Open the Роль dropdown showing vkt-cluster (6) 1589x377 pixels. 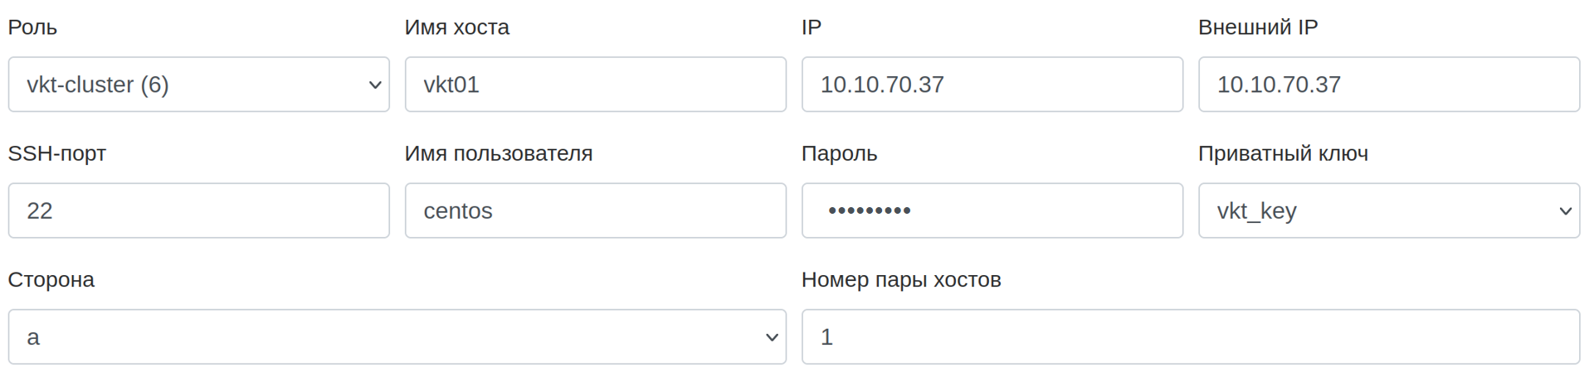pos(198,85)
